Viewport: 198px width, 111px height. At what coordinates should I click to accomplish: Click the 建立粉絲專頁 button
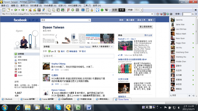[146, 27]
